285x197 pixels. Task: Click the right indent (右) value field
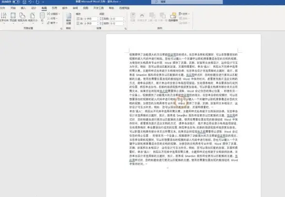point(92,23)
